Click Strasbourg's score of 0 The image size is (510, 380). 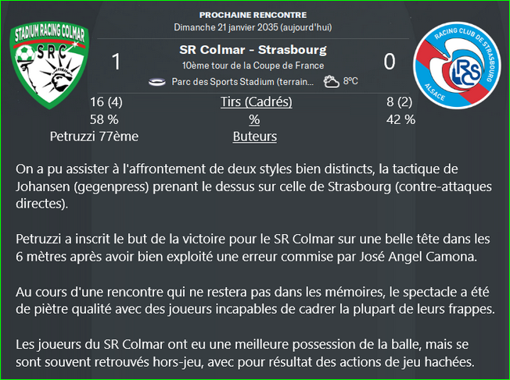click(390, 62)
